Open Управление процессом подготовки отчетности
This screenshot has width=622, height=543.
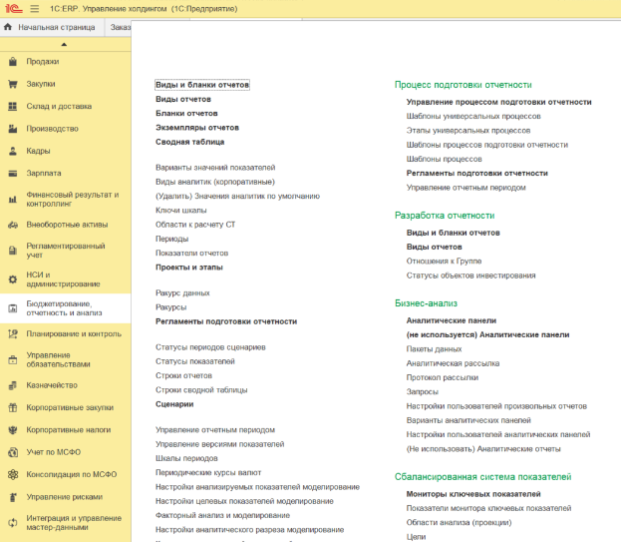pos(499,102)
